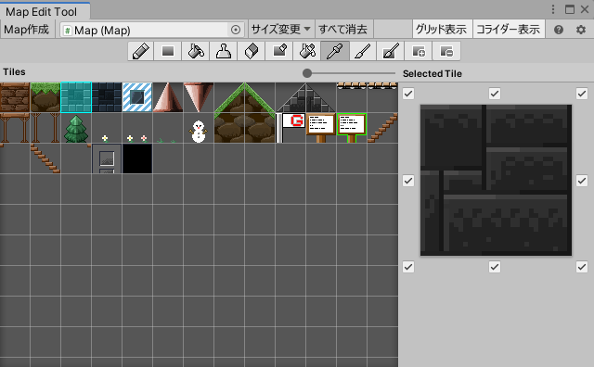Viewport: 594px width, 367px height.
Task: Open the サイズ変更 dropdown
Action: tap(281, 29)
